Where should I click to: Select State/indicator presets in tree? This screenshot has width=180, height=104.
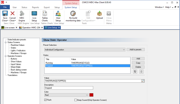click(x=17, y=40)
